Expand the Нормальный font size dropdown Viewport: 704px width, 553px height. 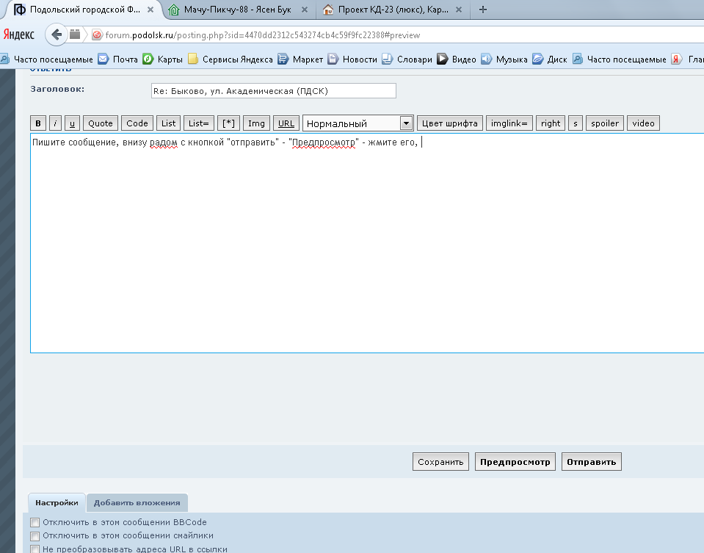click(x=358, y=123)
